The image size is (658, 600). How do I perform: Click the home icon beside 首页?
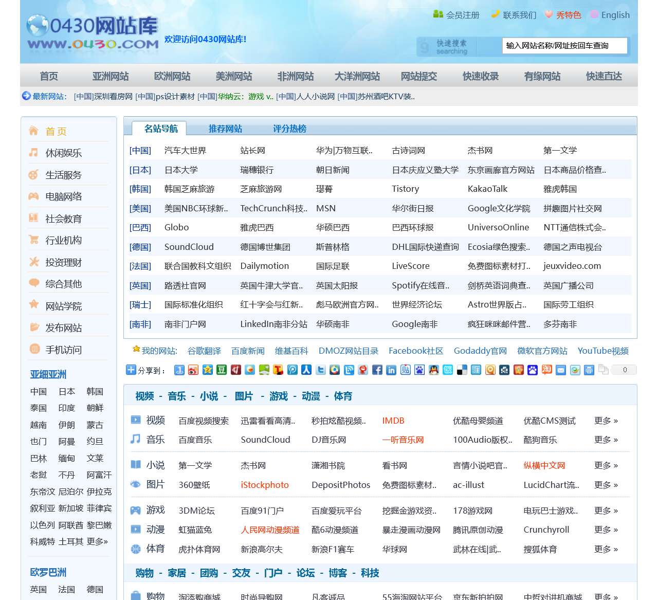tap(32, 131)
